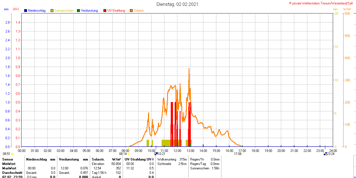Click the red UV-I axis label

(x=16, y=9)
